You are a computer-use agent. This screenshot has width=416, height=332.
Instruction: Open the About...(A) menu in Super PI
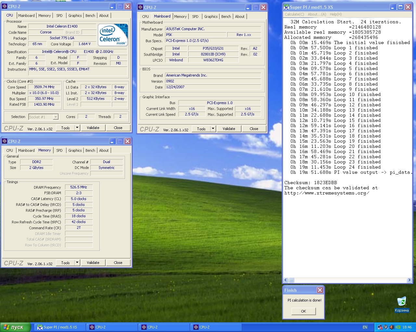tap(317, 14)
